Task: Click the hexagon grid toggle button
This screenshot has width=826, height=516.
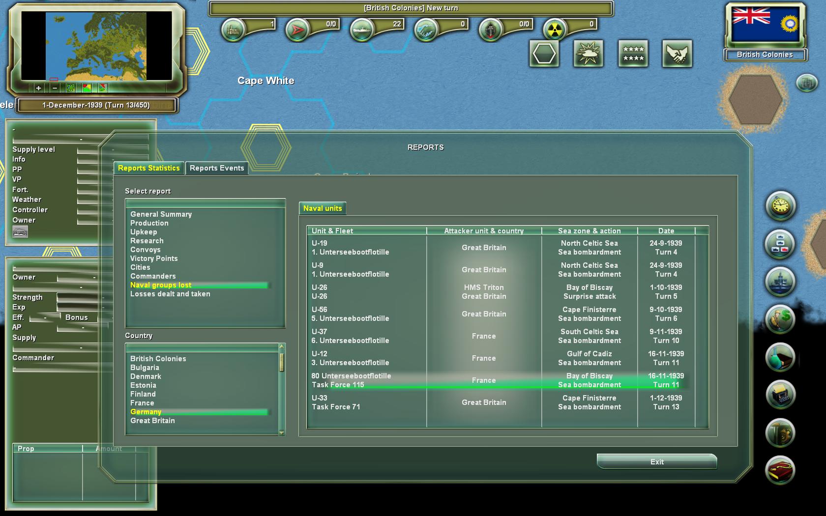Action: pyautogui.click(x=544, y=54)
